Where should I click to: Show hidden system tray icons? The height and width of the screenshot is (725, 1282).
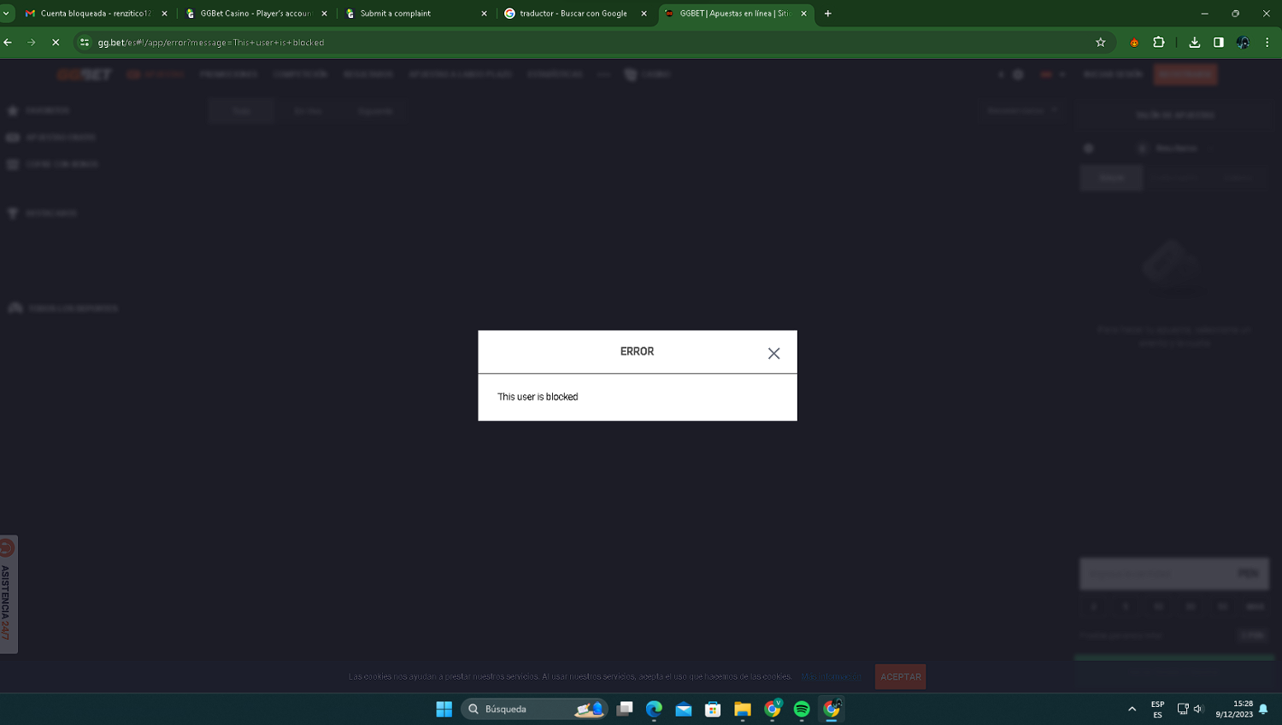1132,709
